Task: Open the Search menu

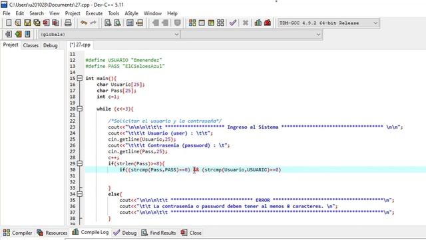Action: pos(37,13)
